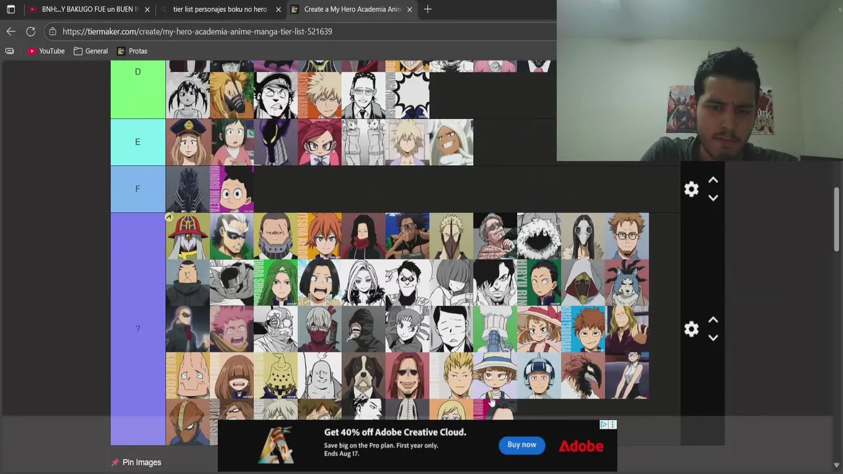Screen dimensions: 843x474
Task: Select spiky blond Bakugo thumbnail in D tier
Action: click(x=319, y=95)
